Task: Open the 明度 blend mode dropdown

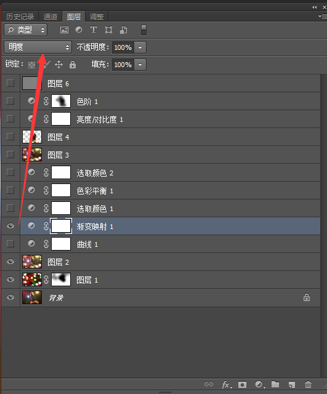Action: pos(38,47)
